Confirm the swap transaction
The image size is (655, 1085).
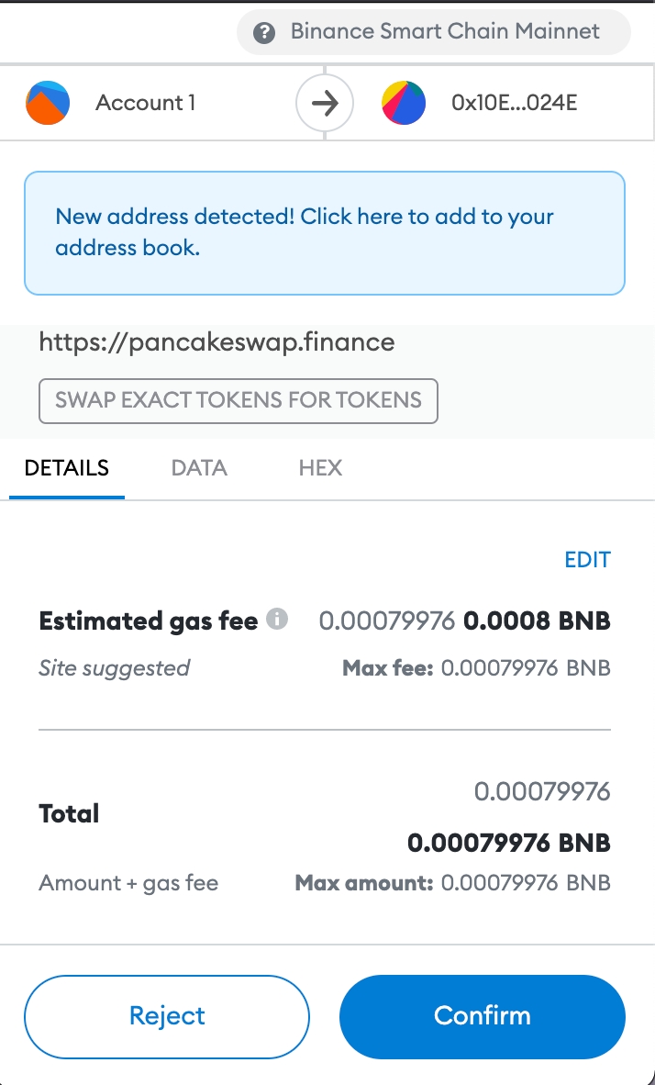[483, 1016]
